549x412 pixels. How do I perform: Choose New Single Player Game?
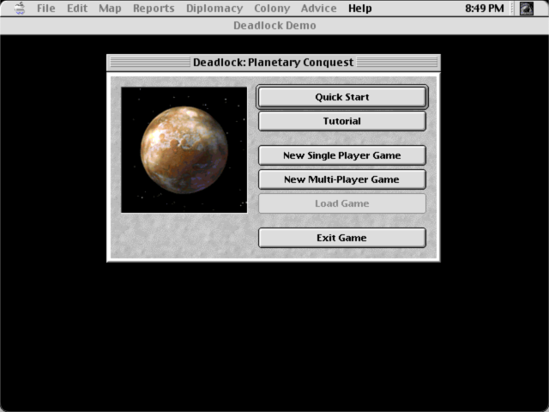click(x=342, y=155)
